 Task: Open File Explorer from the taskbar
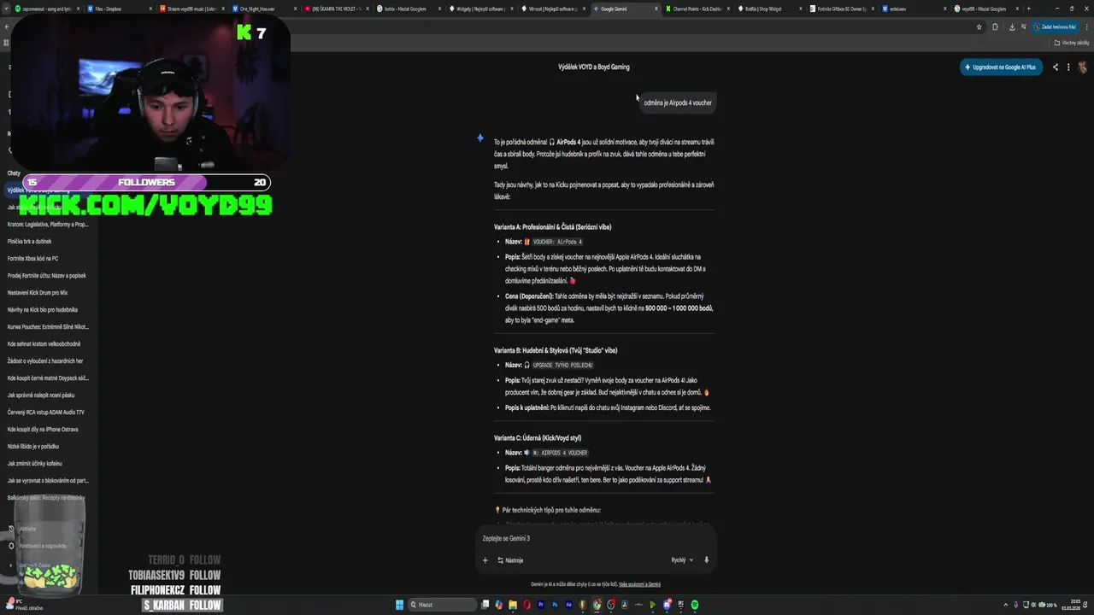pos(513,605)
